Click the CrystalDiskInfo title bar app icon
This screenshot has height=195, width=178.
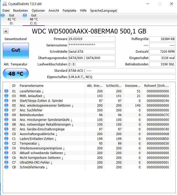click(x=4, y=4)
